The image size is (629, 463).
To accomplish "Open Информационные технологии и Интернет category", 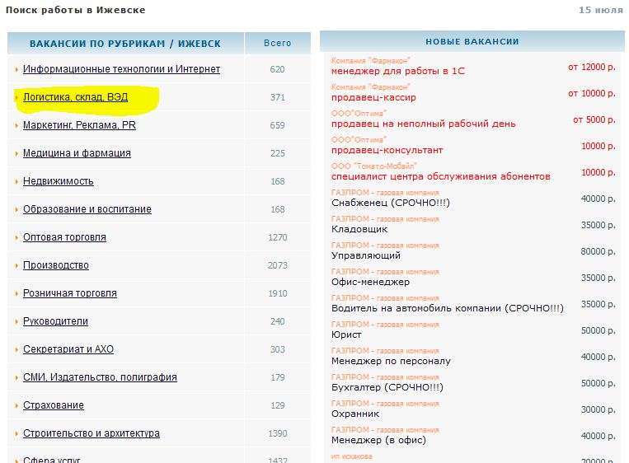I will [x=121, y=69].
